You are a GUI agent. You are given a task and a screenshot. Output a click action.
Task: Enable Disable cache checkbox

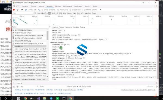tap(70, 10)
